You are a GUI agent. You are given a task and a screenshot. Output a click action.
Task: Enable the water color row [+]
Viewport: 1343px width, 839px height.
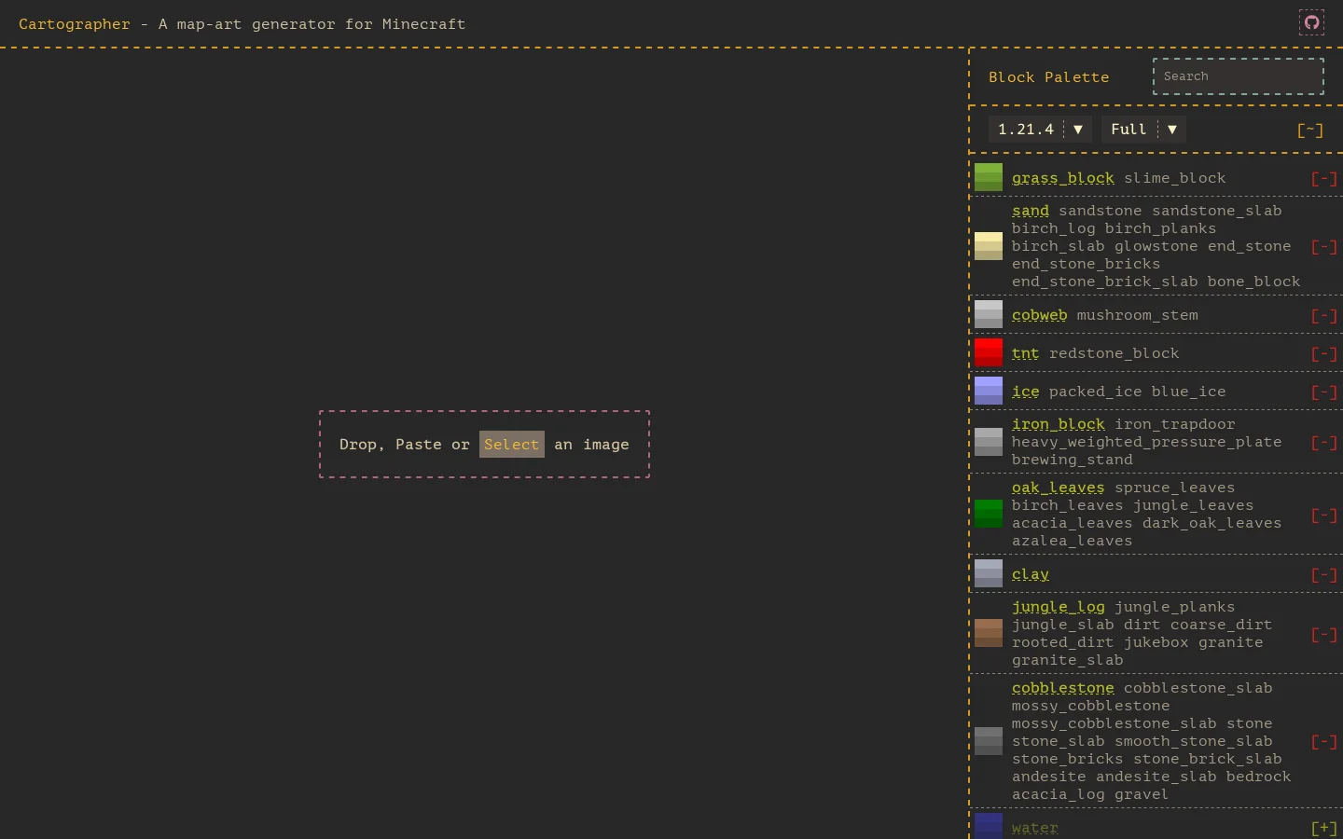coord(1324,828)
